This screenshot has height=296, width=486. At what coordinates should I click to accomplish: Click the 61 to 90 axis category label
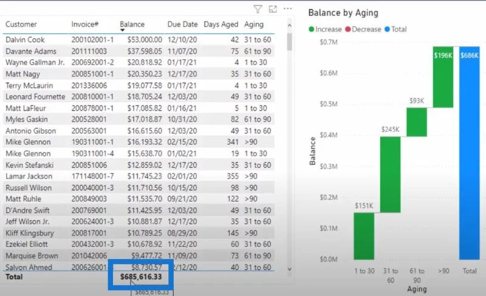click(417, 275)
